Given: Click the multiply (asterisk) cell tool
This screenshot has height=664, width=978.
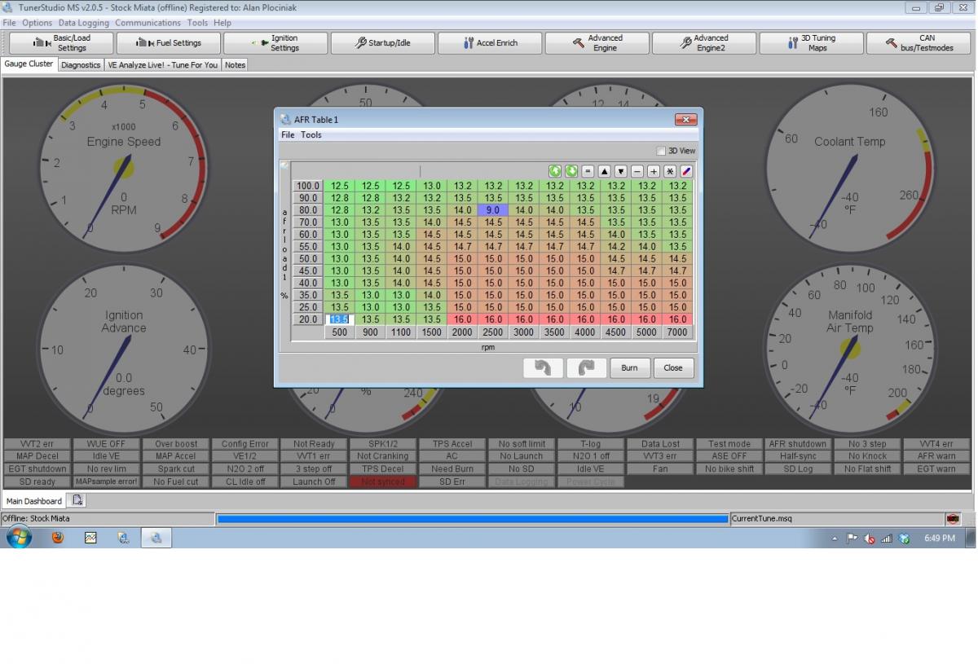Looking at the screenshot, I should click(670, 171).
